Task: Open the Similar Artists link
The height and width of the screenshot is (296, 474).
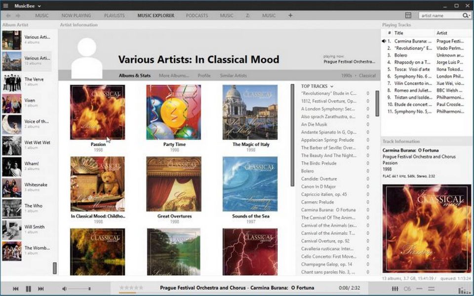Action: point(233,75)
